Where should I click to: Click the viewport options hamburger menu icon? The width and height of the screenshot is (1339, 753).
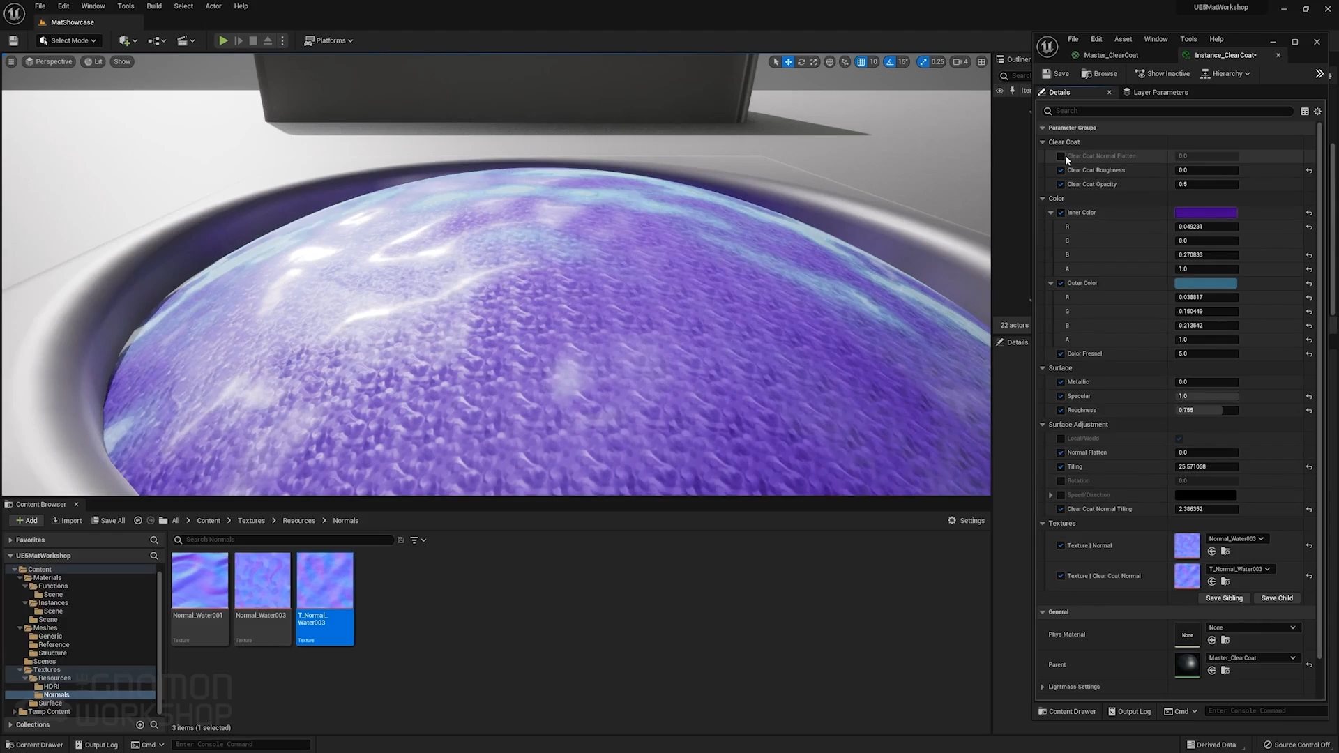[x=11, y=61]
